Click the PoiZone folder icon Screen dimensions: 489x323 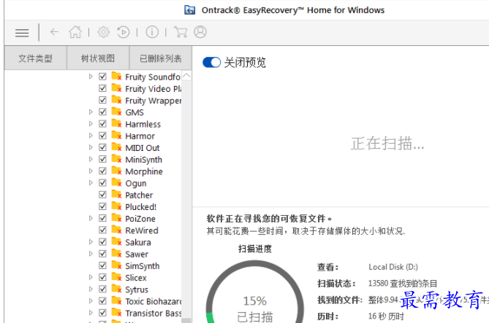point(116,218)
